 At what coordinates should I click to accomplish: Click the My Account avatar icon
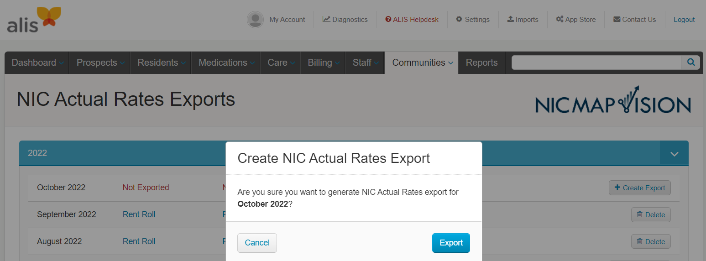click(x=255, y=20)
